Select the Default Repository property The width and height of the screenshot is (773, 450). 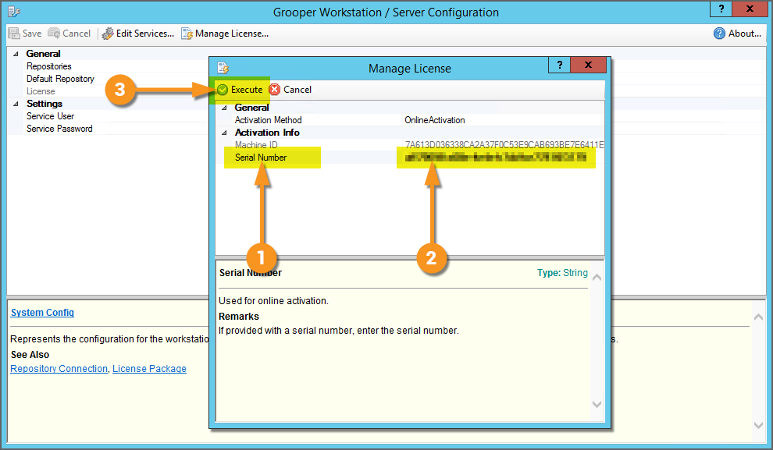click(x=60, y=79)
